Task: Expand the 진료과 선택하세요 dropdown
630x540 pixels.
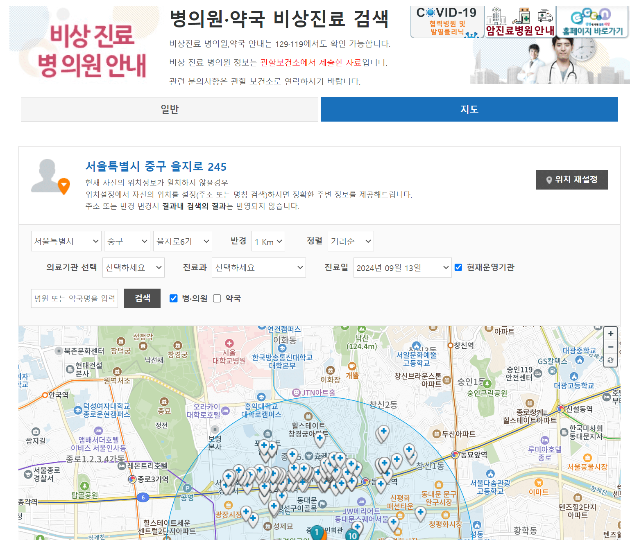Action: pos(258,267)
